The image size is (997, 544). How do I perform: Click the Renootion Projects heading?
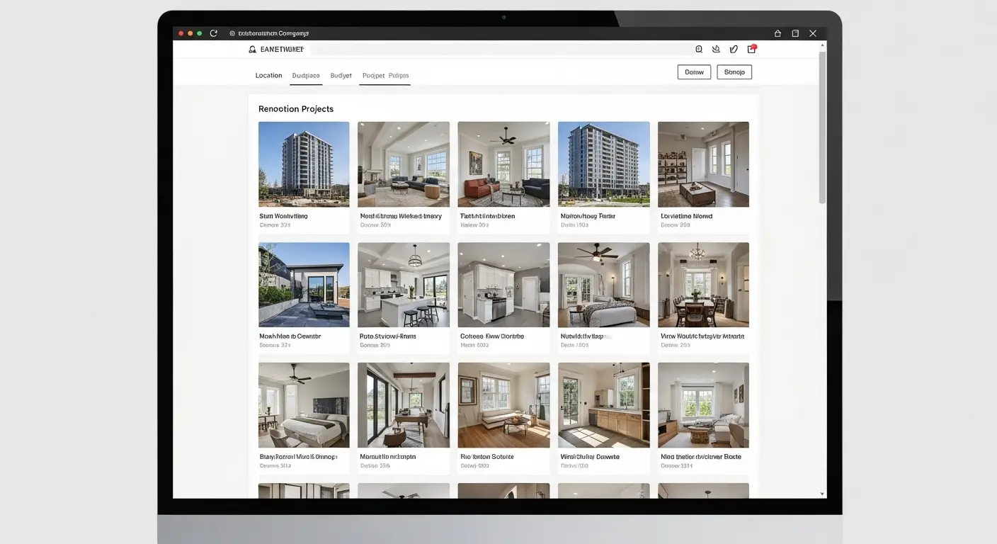coord(296,109)
